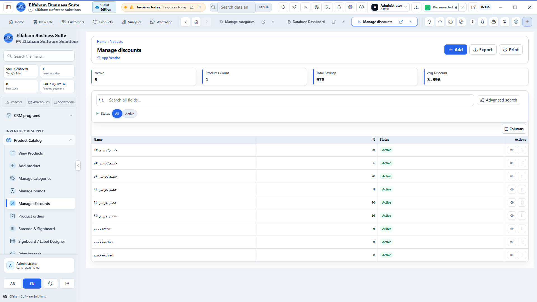
Task: Open the headset support icon
Action: pos(482,22)
